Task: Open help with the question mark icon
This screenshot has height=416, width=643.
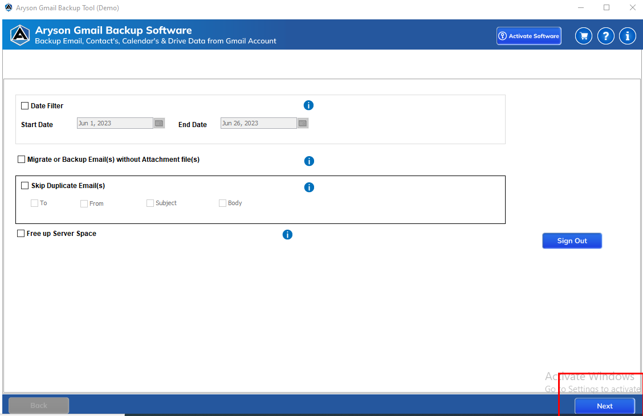Action: click(x=606, y=36)
